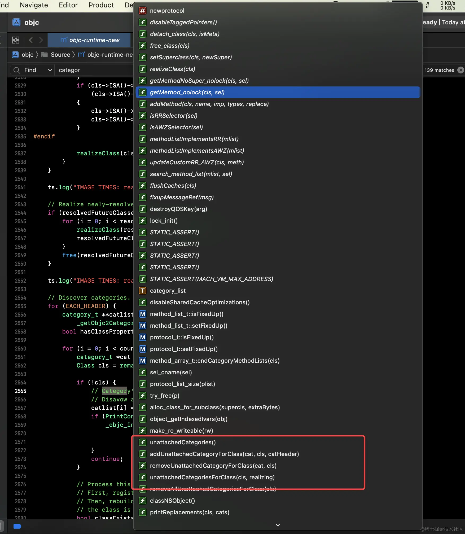Click the hash icon beside newprotocol
This screenshot has width=465, height=534.
point(143,11)
